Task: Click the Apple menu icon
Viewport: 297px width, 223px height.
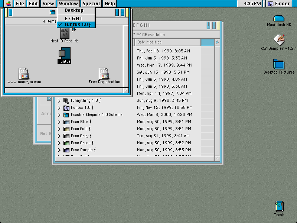Action: (9, 4)
